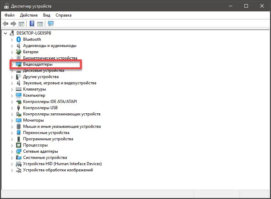Expand the Устройства HID category

[x=12, y=164]
